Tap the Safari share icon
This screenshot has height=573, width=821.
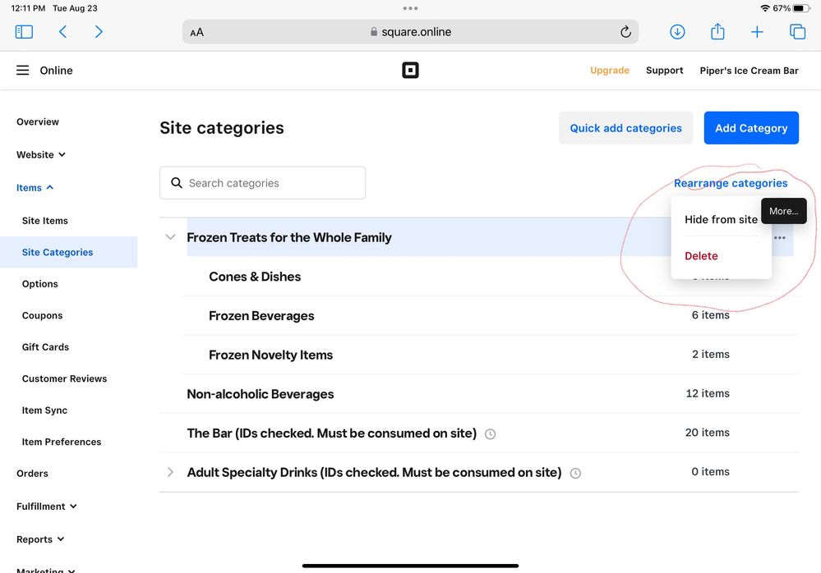(x=717, y=32)
